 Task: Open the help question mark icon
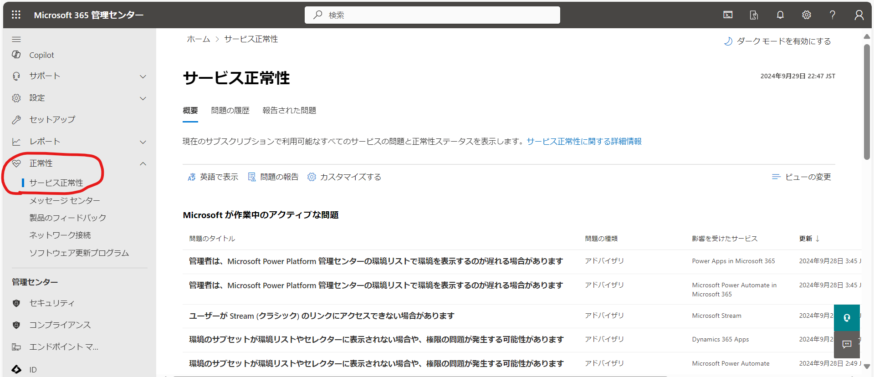click(x=833, y=15)
